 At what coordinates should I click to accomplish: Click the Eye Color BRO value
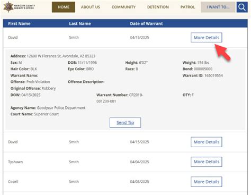pos(90,69)
